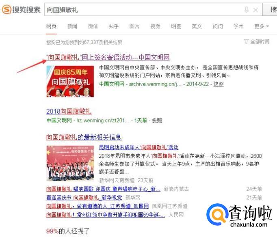Click the Kunming students group photo thumbnail
Viewport: 277px width, 237px height.
pyautogui.click(x=70, y=163)
